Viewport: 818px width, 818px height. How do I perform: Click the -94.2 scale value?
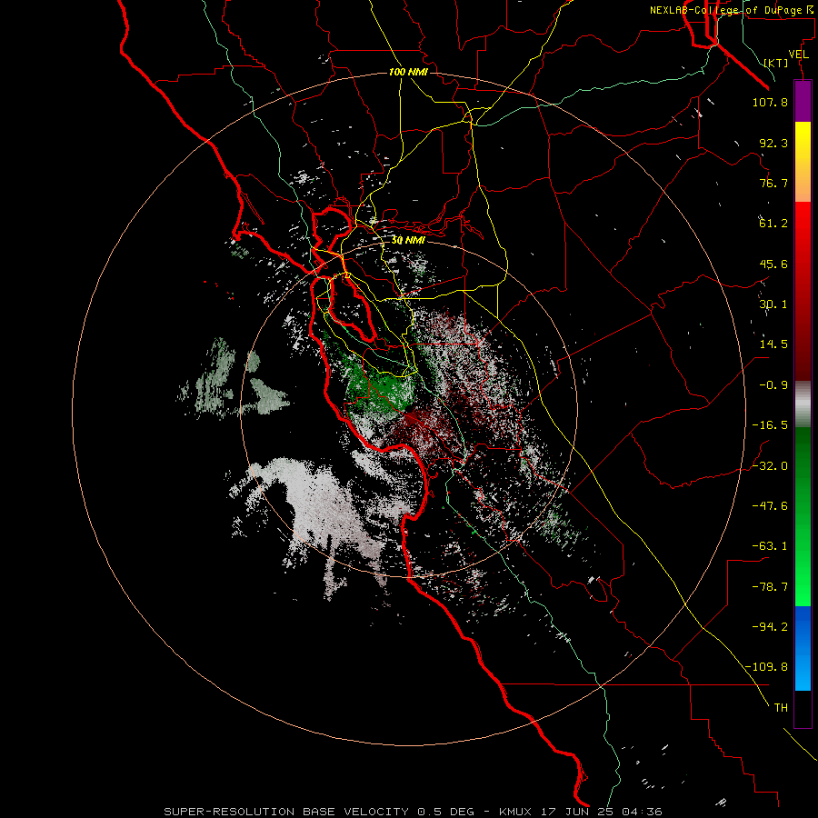[770, 626]
